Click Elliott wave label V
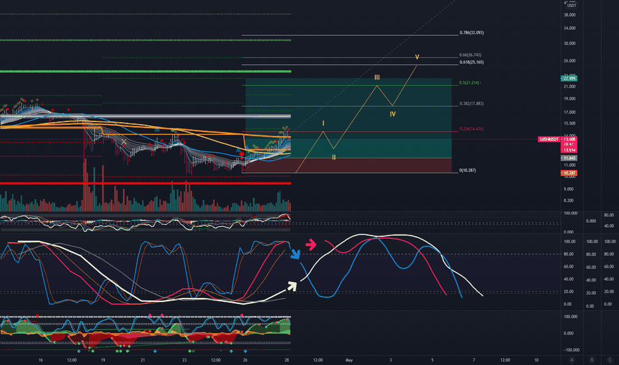This screenshot has height=365, width=619. point(417,57)
